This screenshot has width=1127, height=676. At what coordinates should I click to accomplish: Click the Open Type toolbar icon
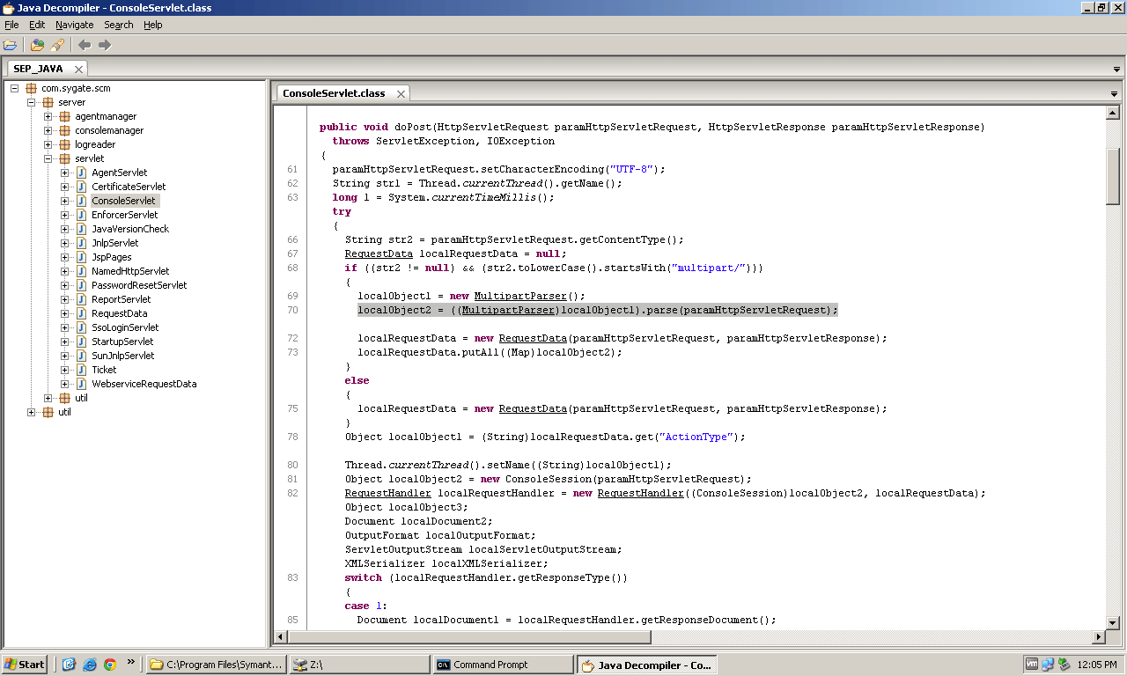37,45
